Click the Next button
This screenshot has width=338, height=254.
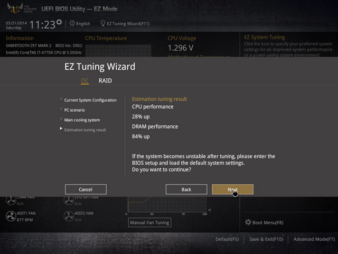click(x=232, y=189)
